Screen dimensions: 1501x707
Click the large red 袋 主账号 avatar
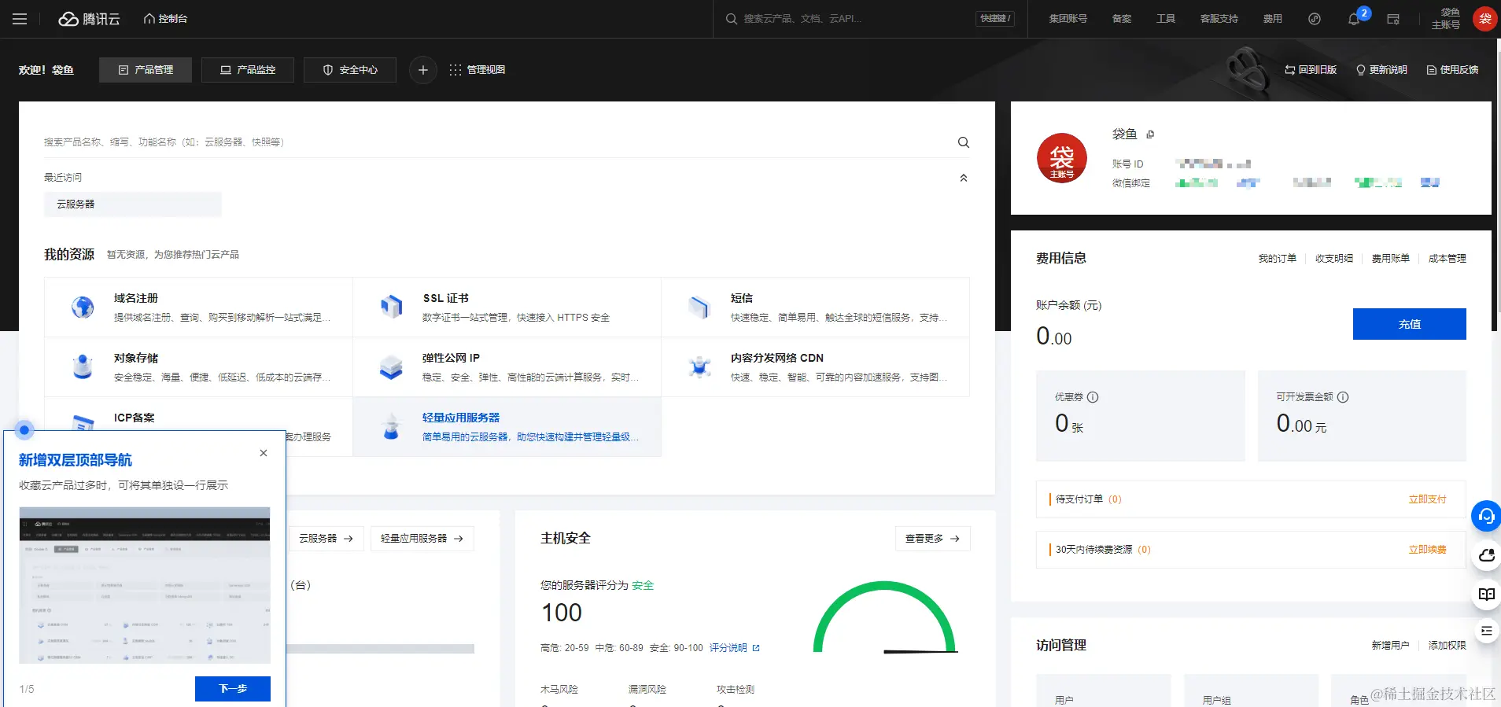coord(1062,158)
